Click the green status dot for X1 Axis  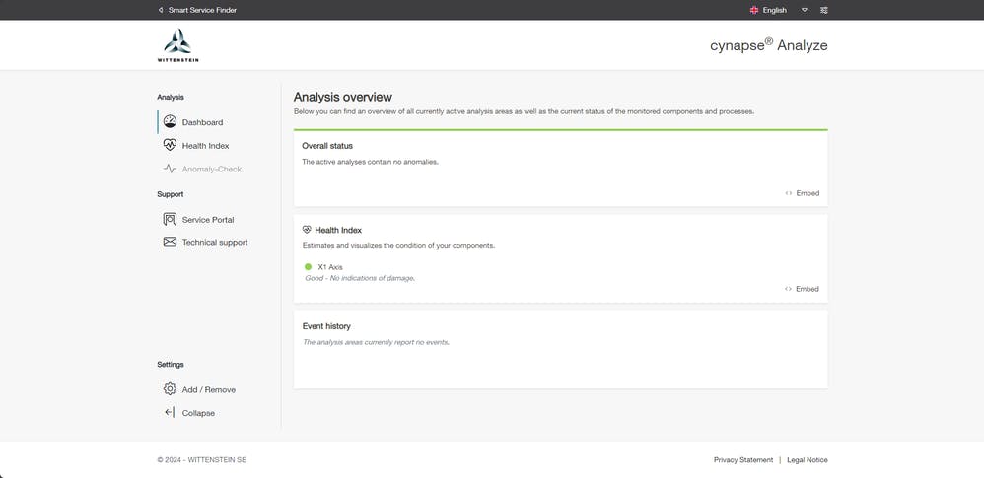[309, 267]
